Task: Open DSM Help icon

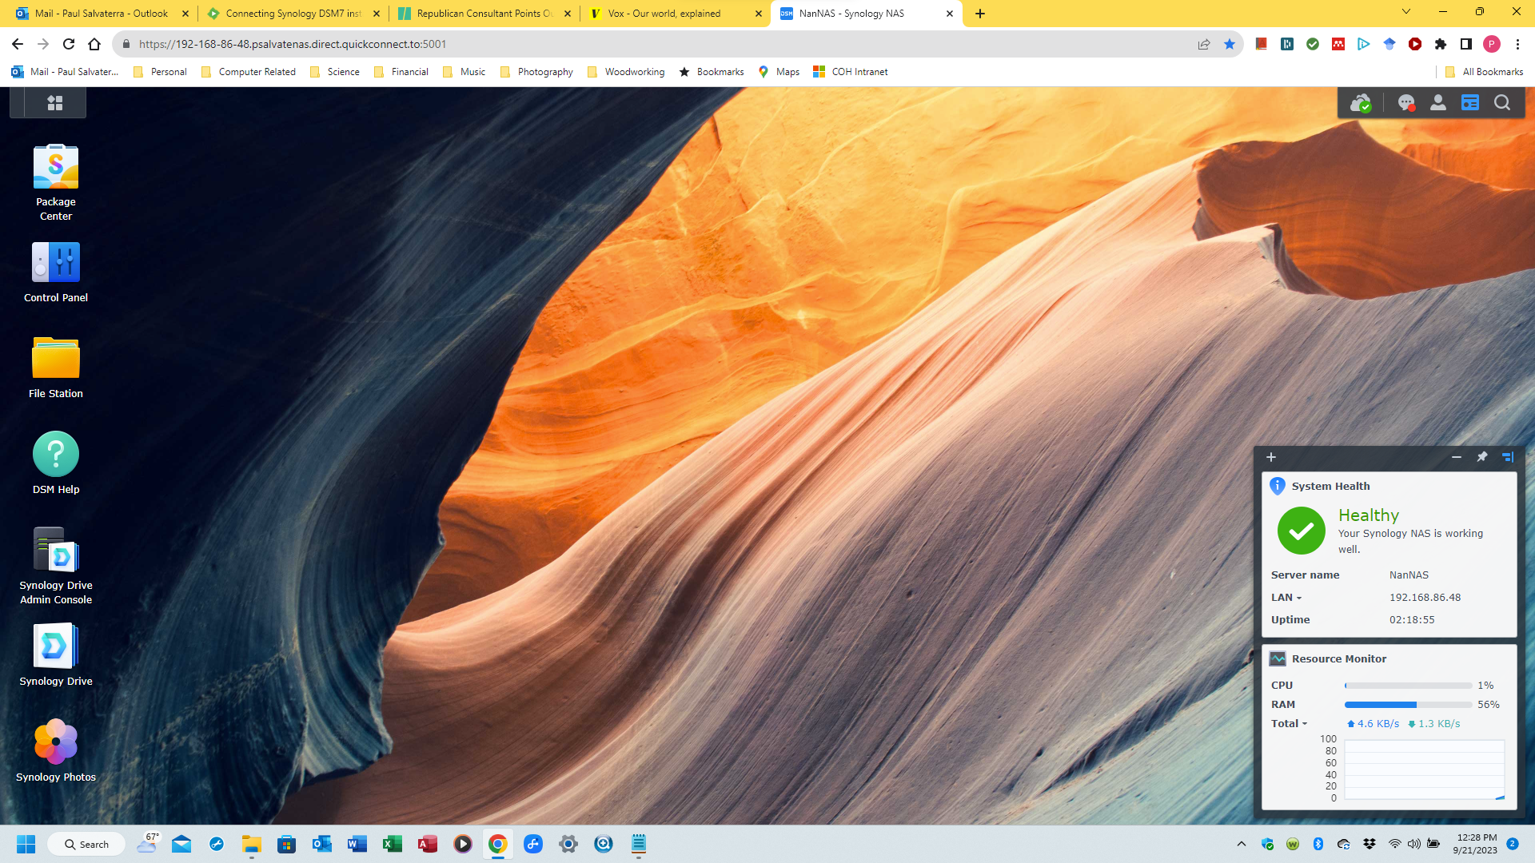Action: (56, 455)
